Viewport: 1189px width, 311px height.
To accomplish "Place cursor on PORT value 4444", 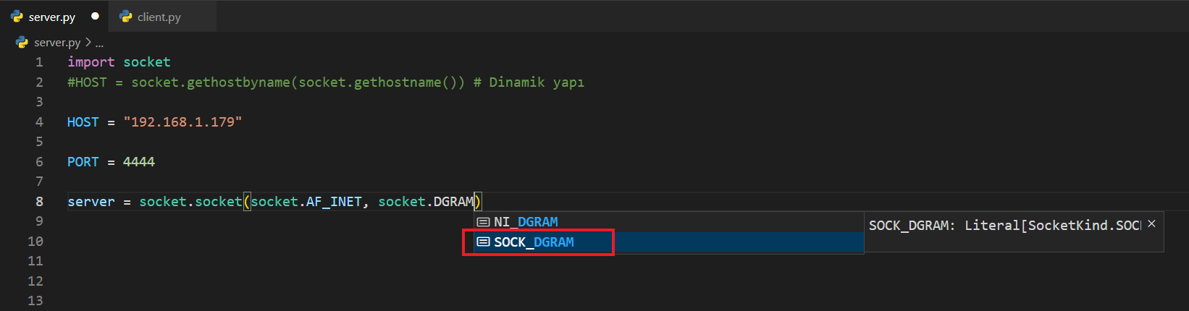I will (138, 162).
